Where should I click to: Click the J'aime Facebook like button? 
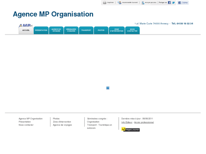(x=183, y=3)
